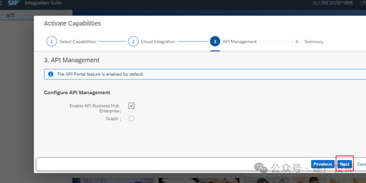The width and height of the screenshot is (366, 183).
Task: Go to step 1 Select Capabilities
Action: [71, 42]
